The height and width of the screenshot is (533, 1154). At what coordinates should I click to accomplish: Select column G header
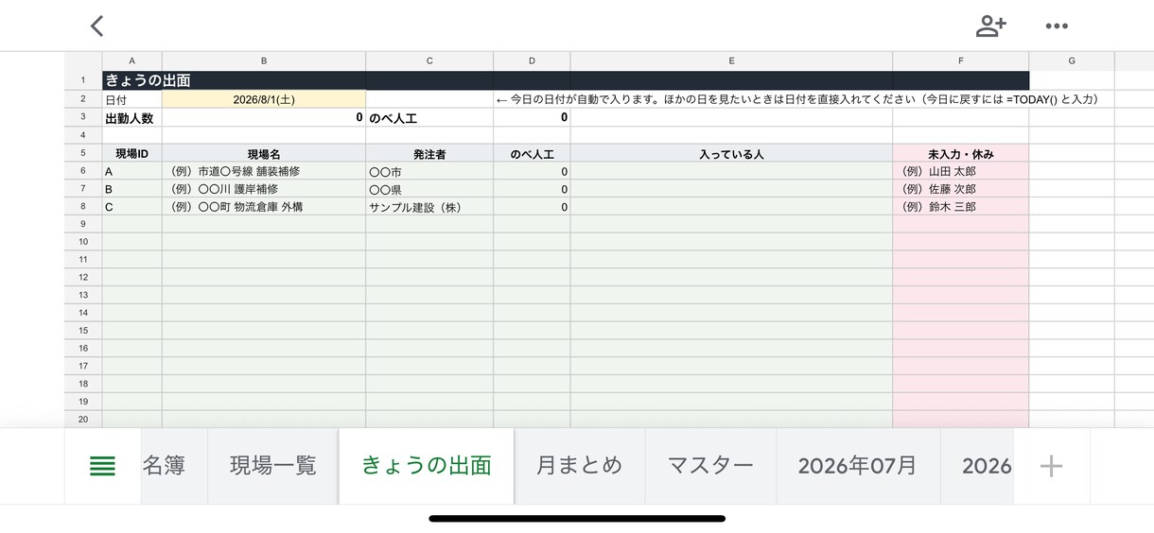(x=1072, y=61)
